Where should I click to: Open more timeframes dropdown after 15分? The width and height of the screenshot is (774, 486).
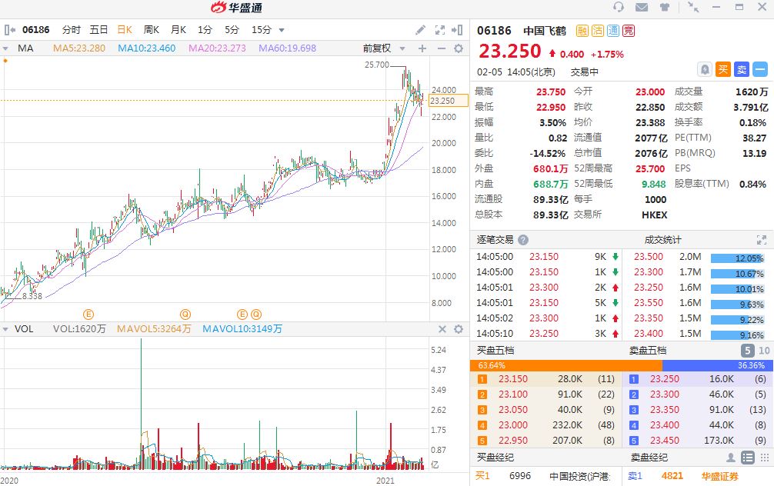282,30
